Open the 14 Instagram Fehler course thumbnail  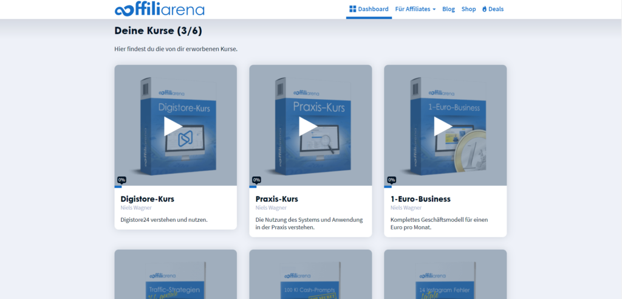point(445,274)
